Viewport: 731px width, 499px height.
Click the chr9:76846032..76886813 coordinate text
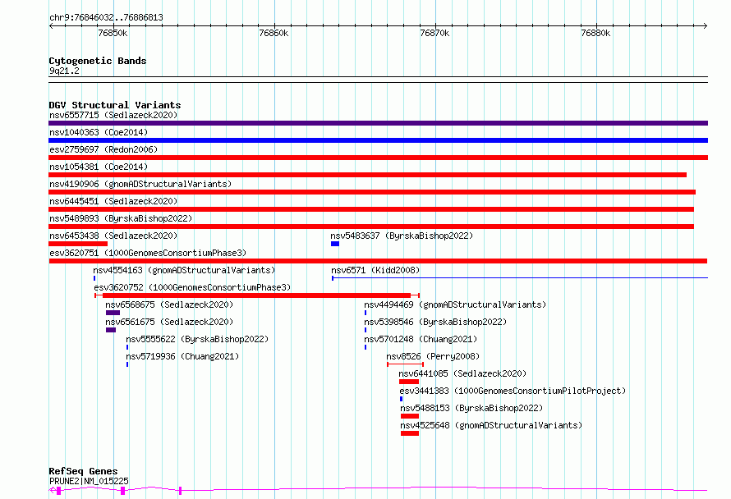(106, 17)
